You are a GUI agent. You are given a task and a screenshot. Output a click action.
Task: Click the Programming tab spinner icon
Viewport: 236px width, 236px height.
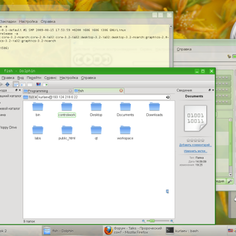click(70, 91)
